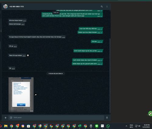This screenshot has width=152, height=129.
Task: Open the WhatsApp taskbar icon
Action: 108,126
